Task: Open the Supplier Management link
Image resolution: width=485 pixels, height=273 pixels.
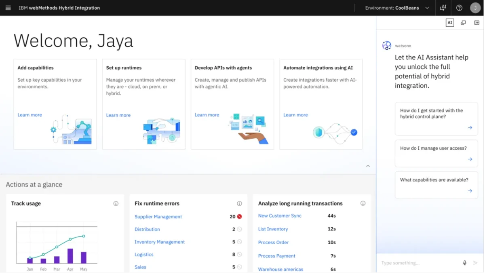Action: tap(158, 217)
